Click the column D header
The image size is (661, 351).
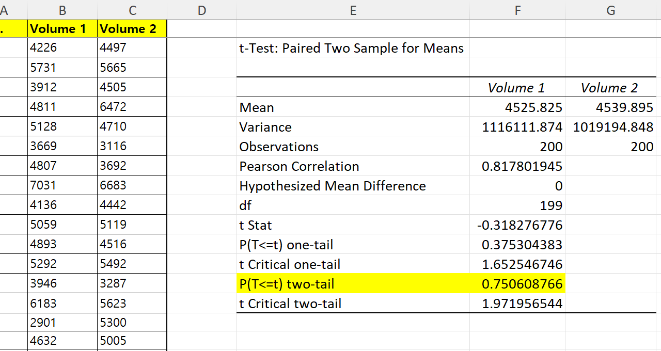coord(201,10)
